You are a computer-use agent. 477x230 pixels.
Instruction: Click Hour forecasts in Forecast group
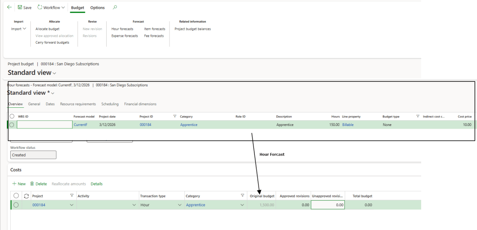[122, 29]
